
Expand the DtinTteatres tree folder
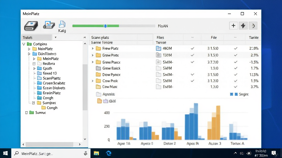29,54
